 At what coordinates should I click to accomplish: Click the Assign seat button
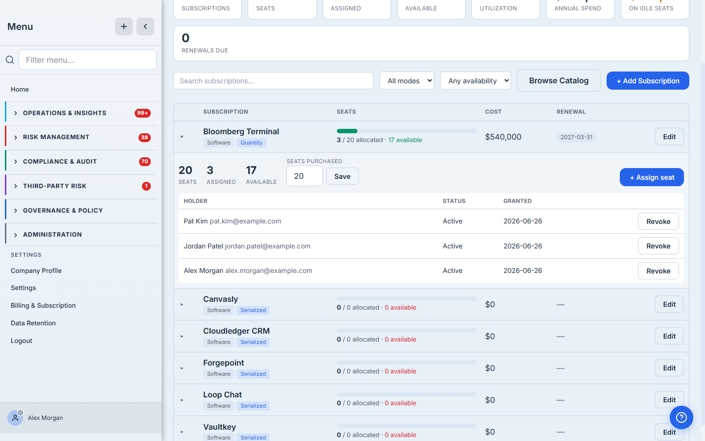652,177
